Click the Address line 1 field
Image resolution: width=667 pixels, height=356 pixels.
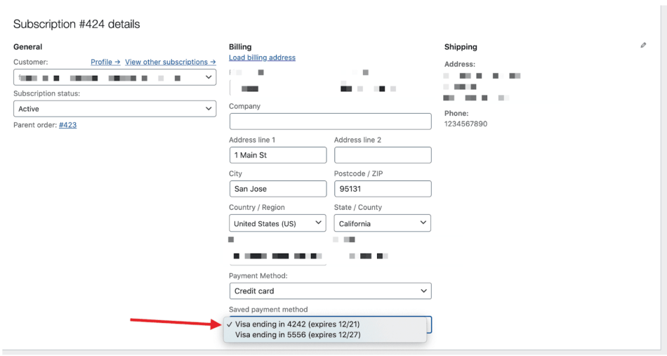tap(277, 155)
